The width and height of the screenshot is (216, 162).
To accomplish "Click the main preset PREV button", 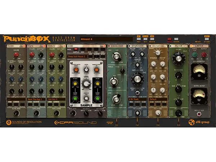I will [x=139, y=39].
